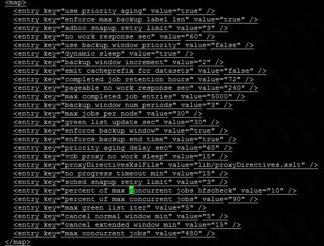Click the closing </map> tag

coord(18,242)
